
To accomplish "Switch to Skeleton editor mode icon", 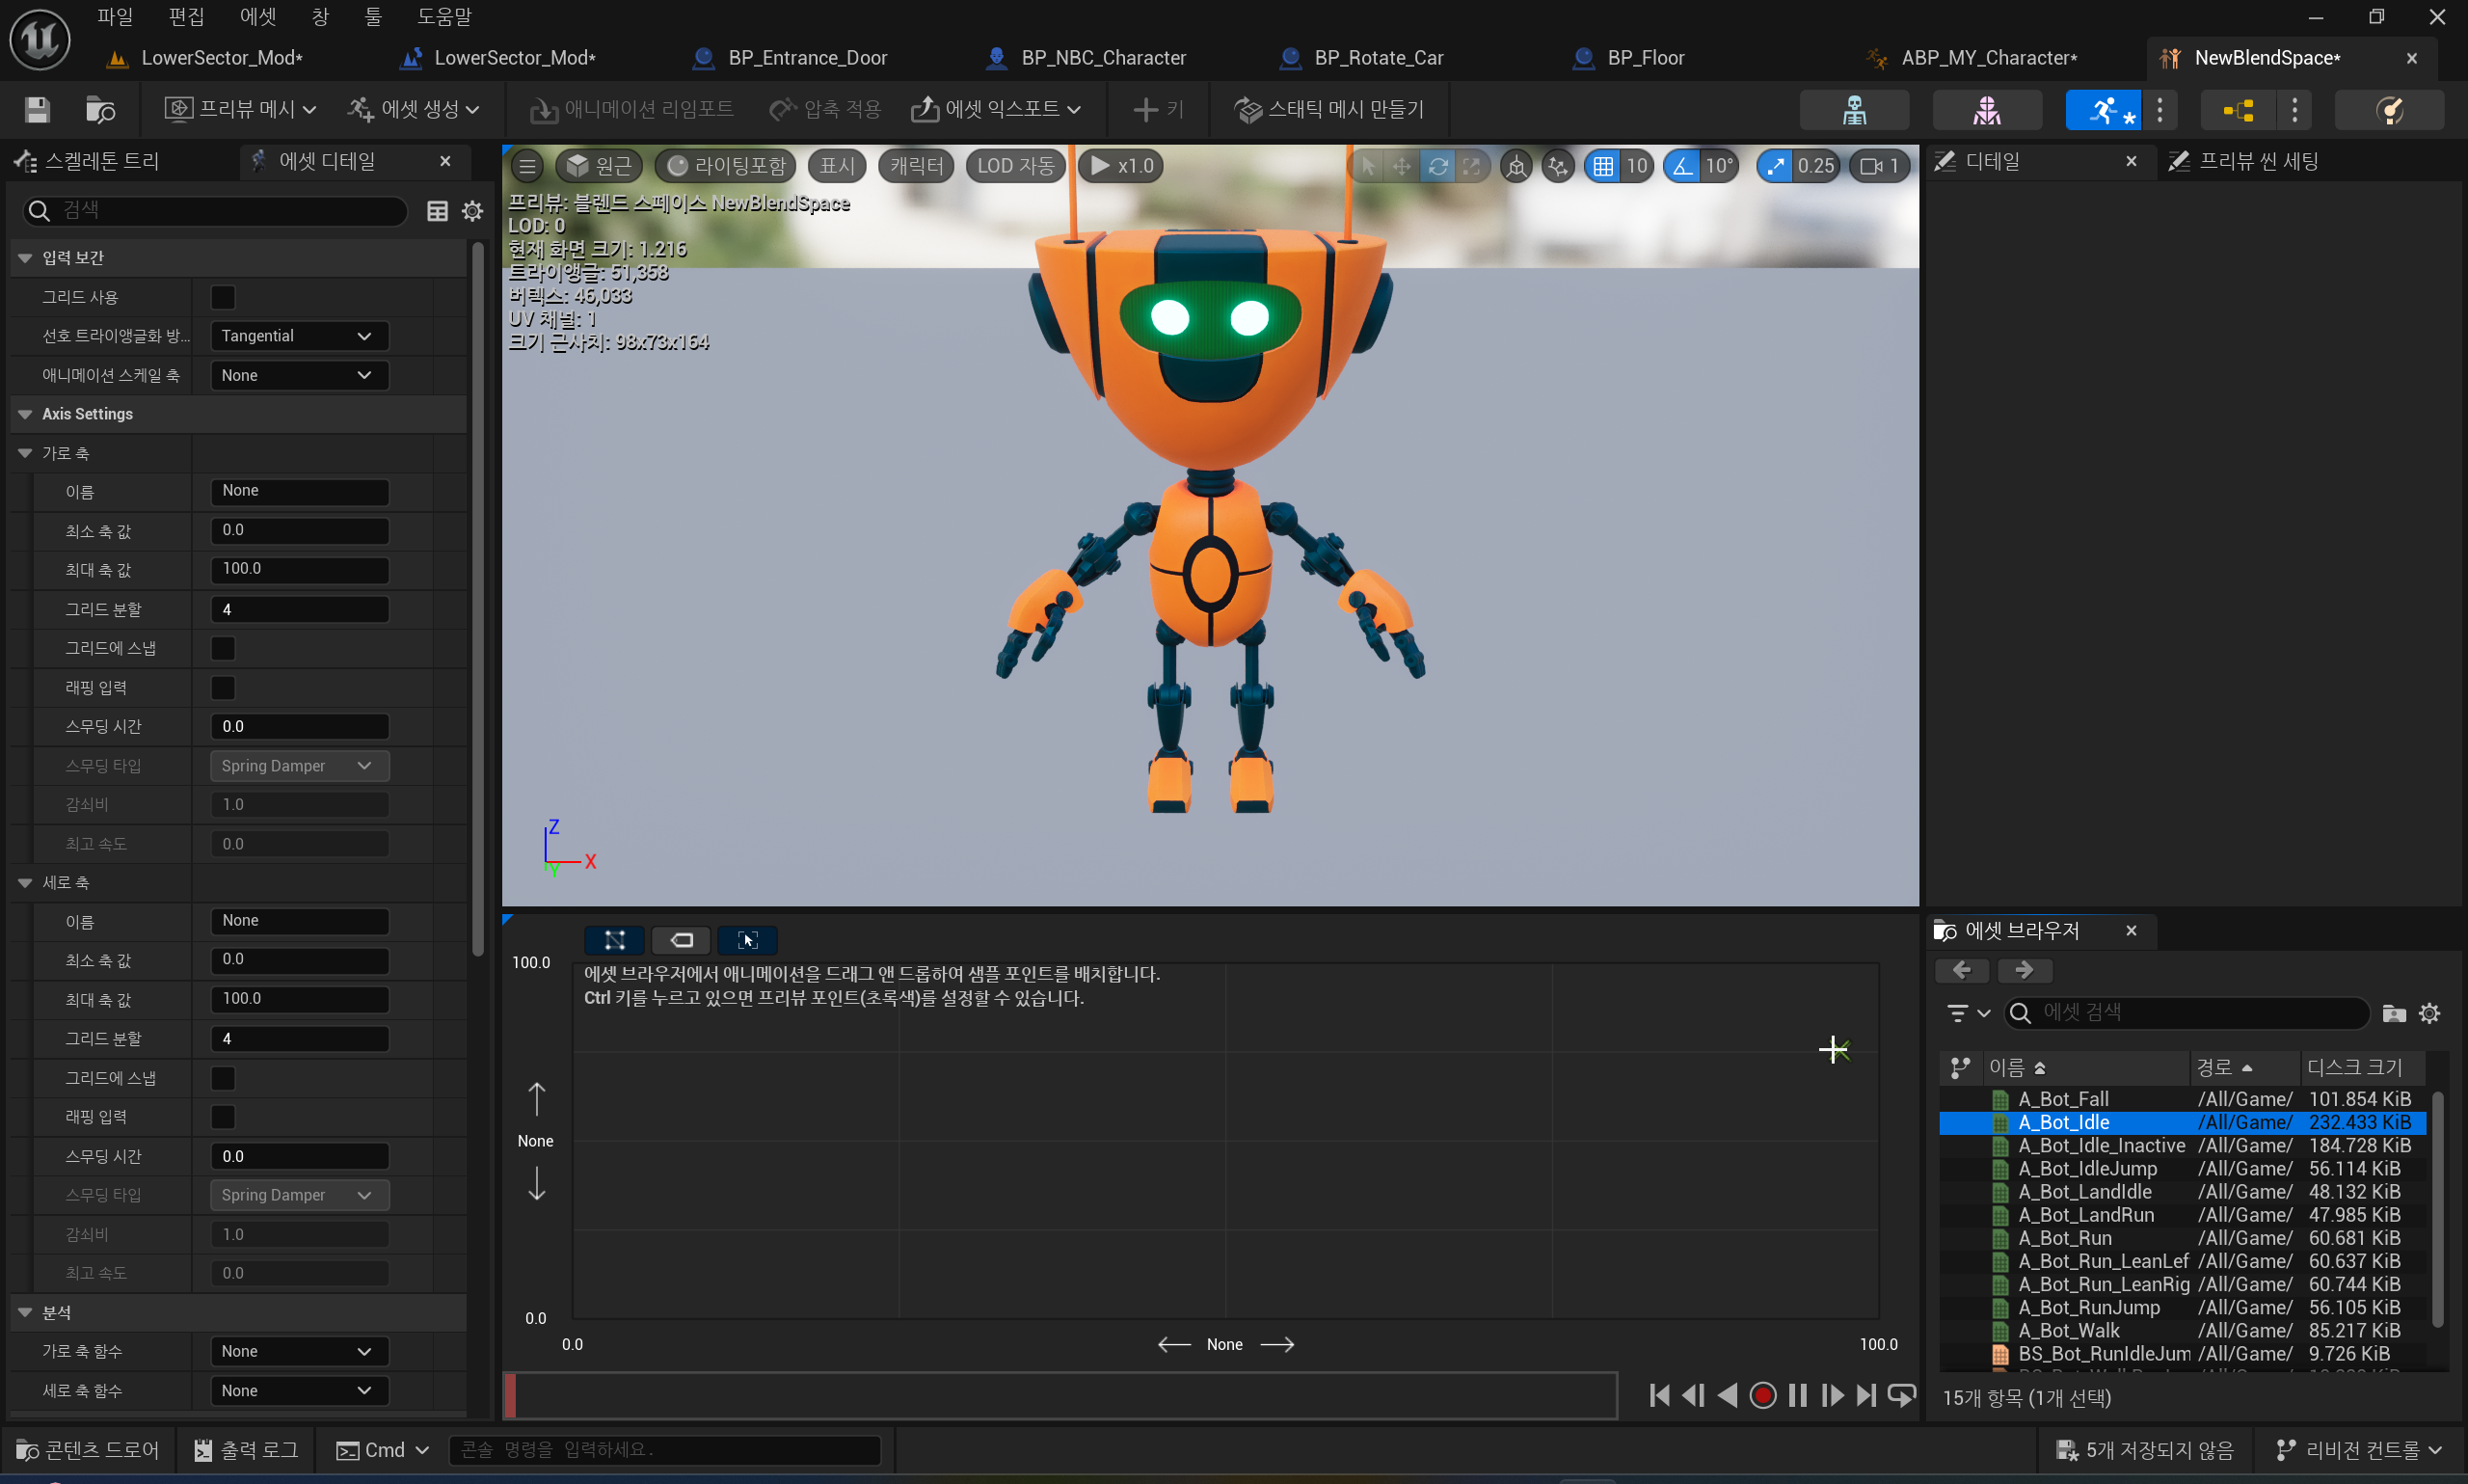I will (x=1853, y=110).
